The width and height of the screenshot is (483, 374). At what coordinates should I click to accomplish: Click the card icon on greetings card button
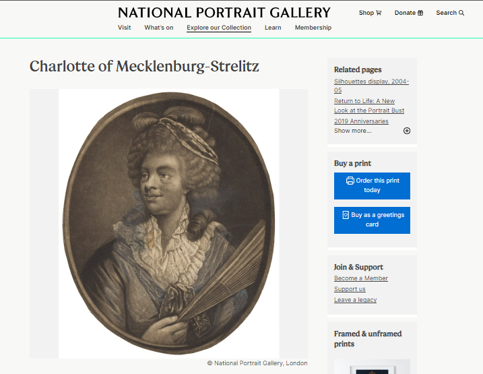click(346, 215)
